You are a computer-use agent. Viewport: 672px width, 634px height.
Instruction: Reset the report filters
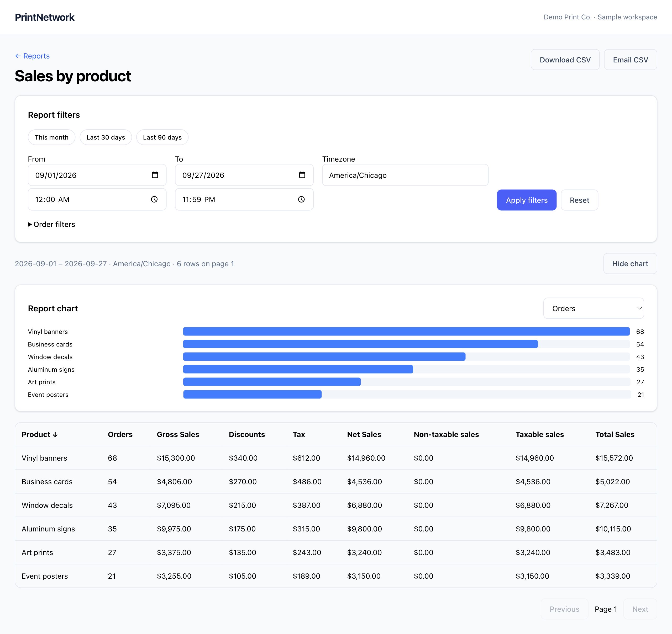point(579,200)
